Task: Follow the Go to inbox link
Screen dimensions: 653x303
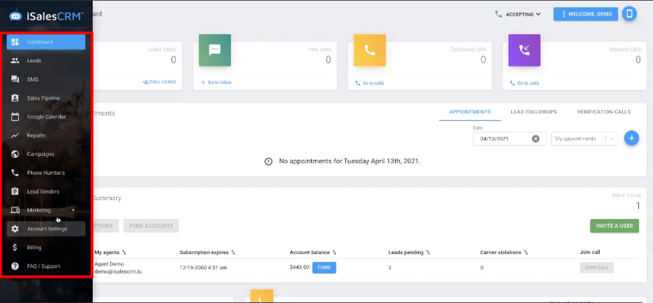Action: coord(215,82)
